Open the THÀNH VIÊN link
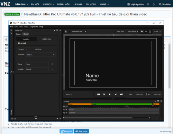The width and height of the screenshot is (173, 134). point(63,5)
